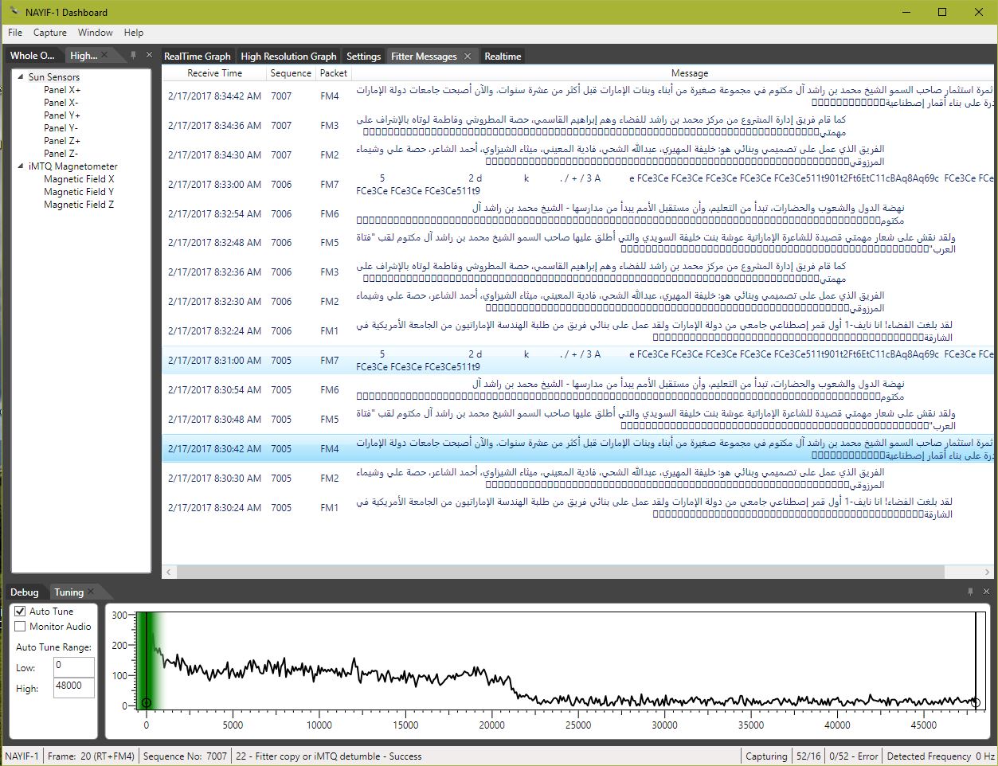This screenshot has height=766, width=998.
Task: Select the 8:32:54 AM FM6 message row
Action: 577,214
